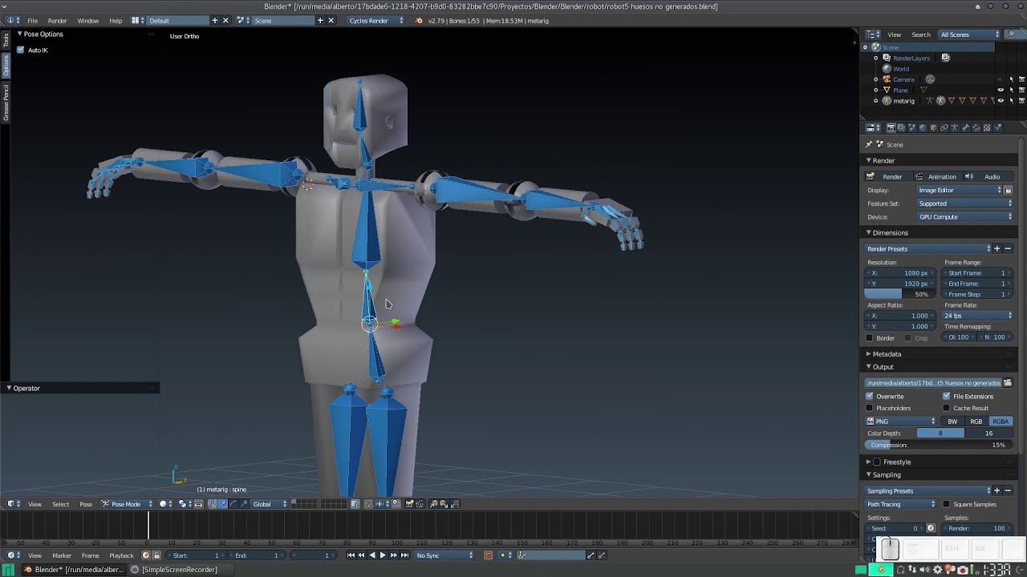Viewport: 1027px width, 577px height.
Task: Enable the Square Samples checkbox
Action: coord(947,504)
